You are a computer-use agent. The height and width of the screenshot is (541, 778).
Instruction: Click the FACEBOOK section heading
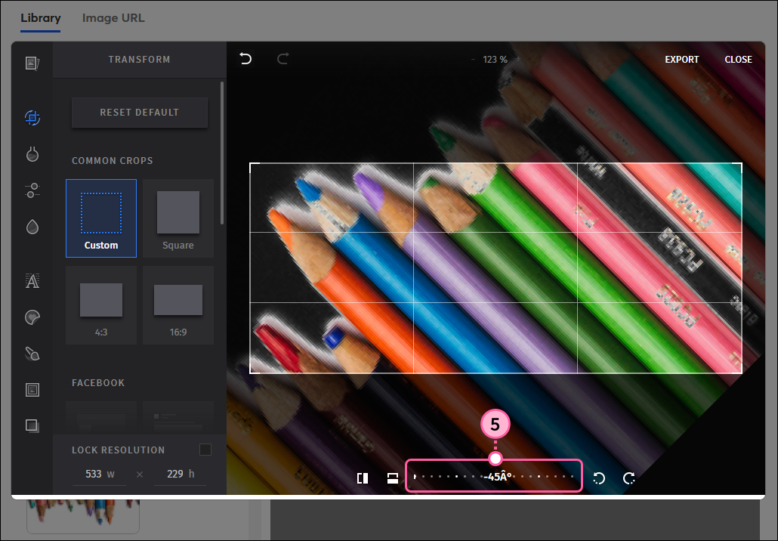[98, 382]
